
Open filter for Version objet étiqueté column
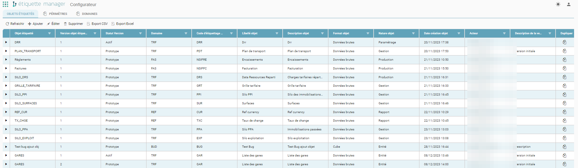tap(95, 33)
